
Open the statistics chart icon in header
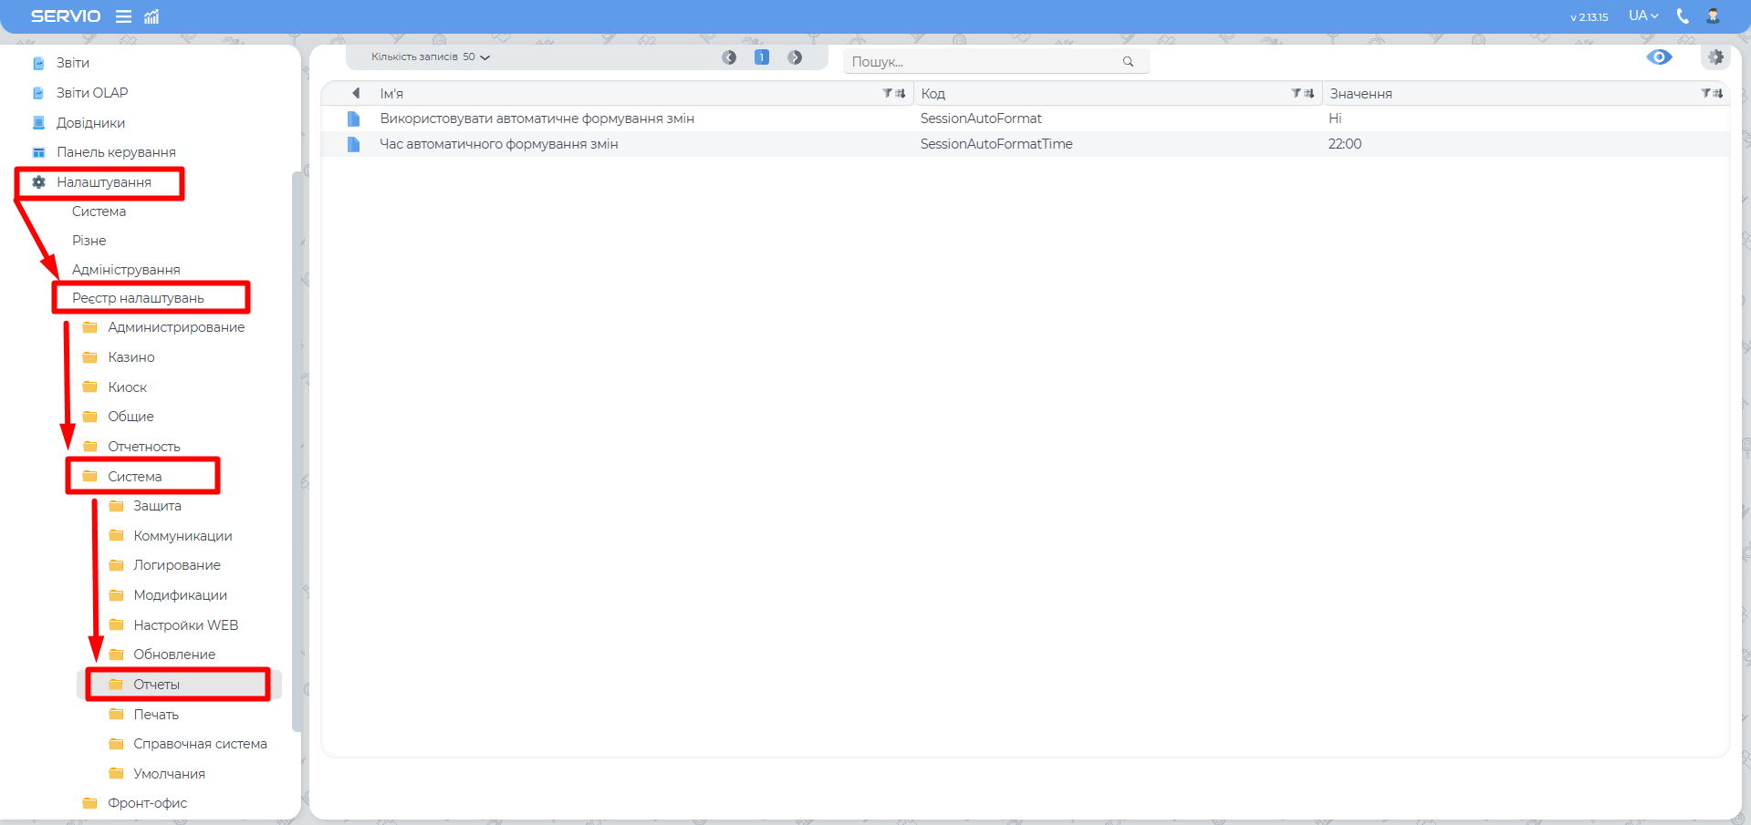151,16
